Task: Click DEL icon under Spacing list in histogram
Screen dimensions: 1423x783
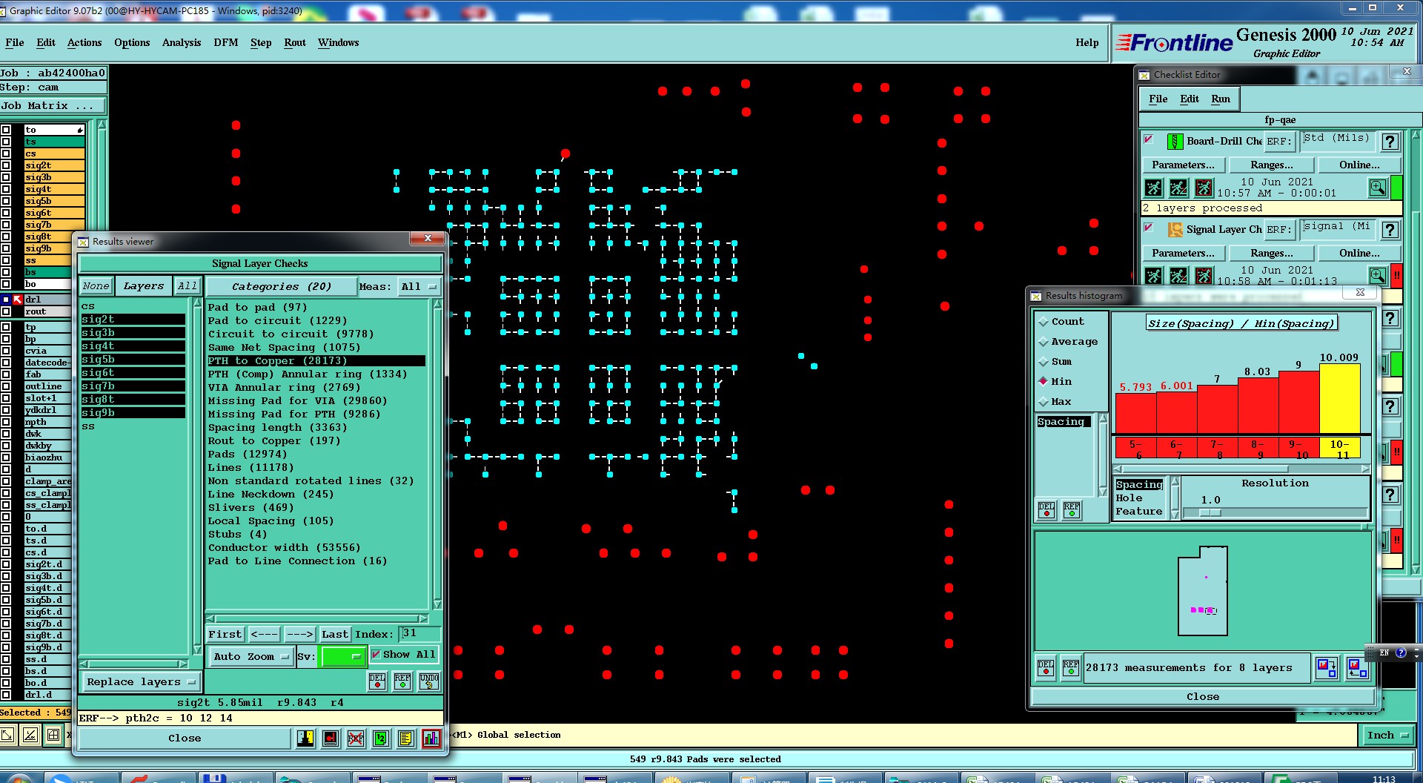Action: 1046,510
